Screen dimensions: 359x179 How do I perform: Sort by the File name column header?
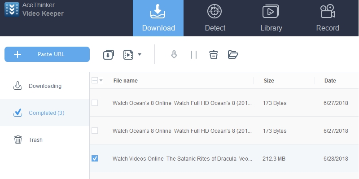pos(126,81)
